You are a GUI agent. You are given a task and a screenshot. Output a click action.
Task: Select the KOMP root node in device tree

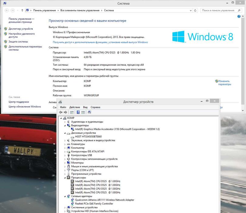pyautogui.click(x=71, y=118)
